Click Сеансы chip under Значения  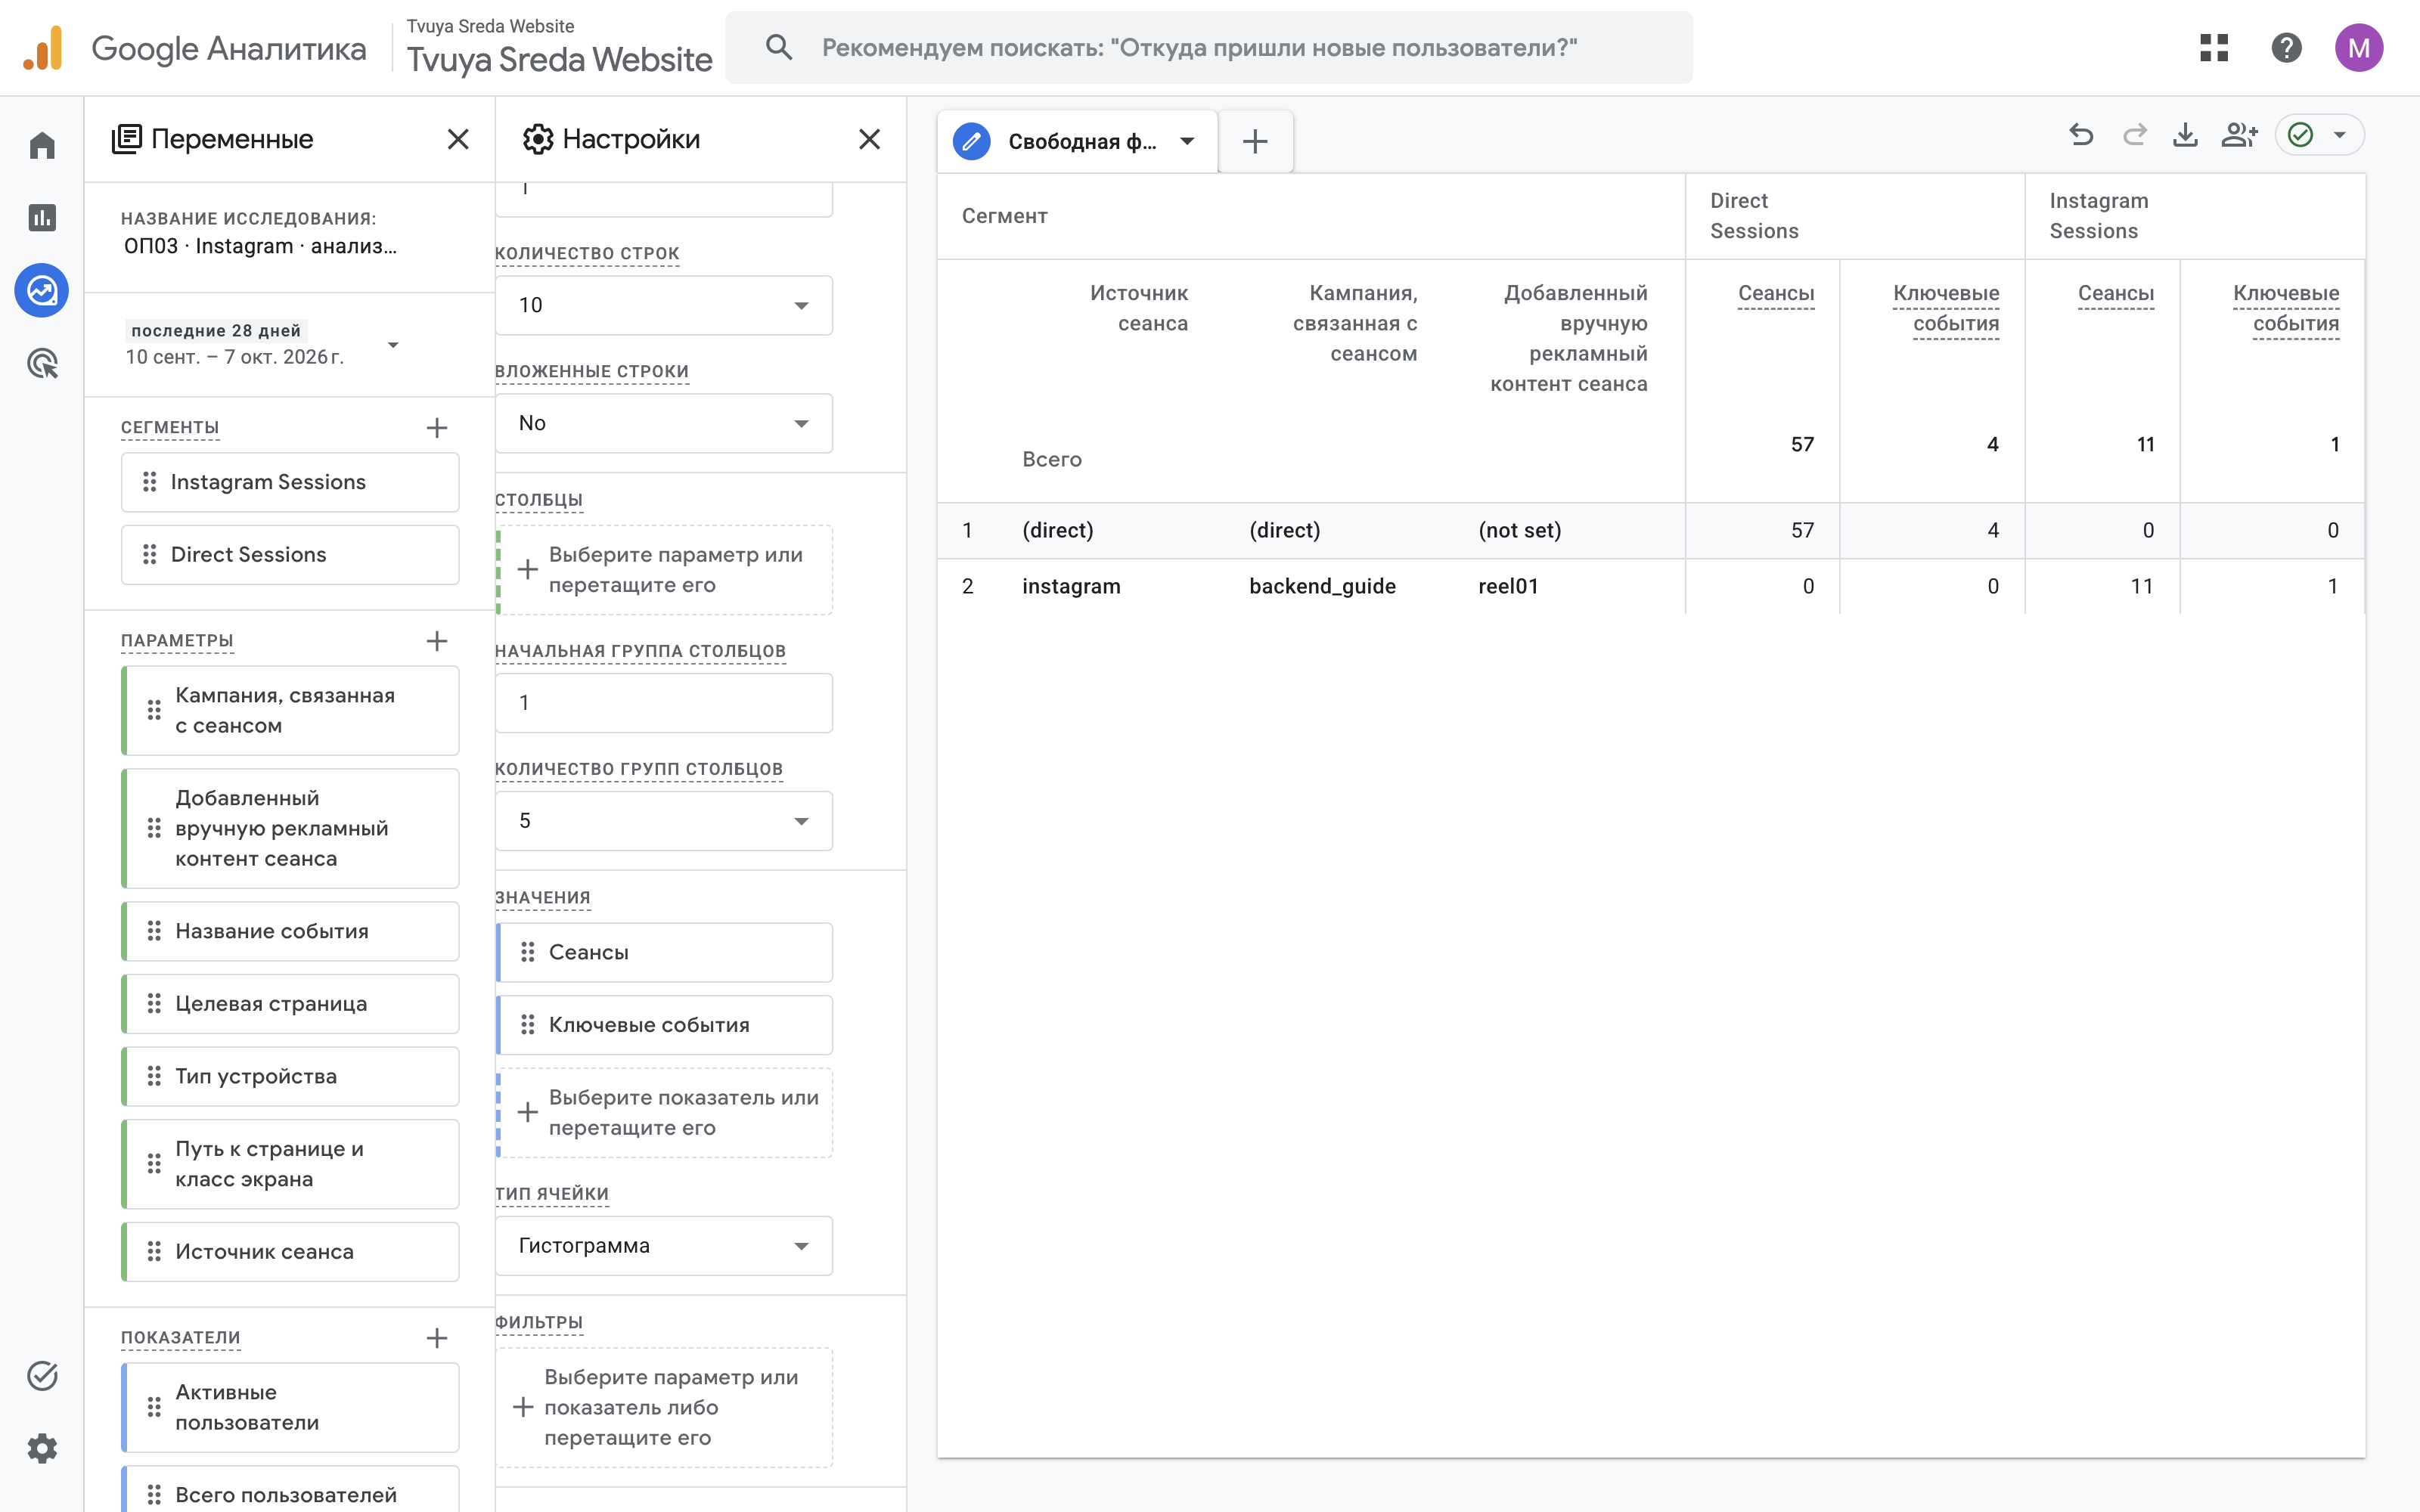click(x=664, y=953)
